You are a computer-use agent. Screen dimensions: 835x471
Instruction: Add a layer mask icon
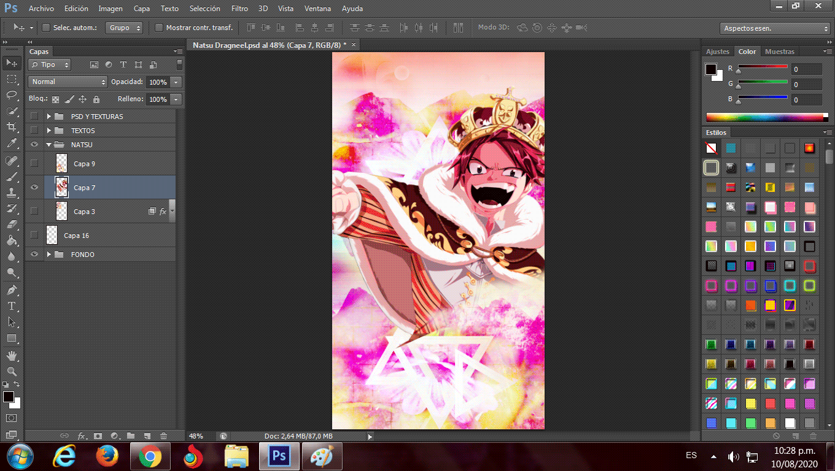[x=98, y=436]
